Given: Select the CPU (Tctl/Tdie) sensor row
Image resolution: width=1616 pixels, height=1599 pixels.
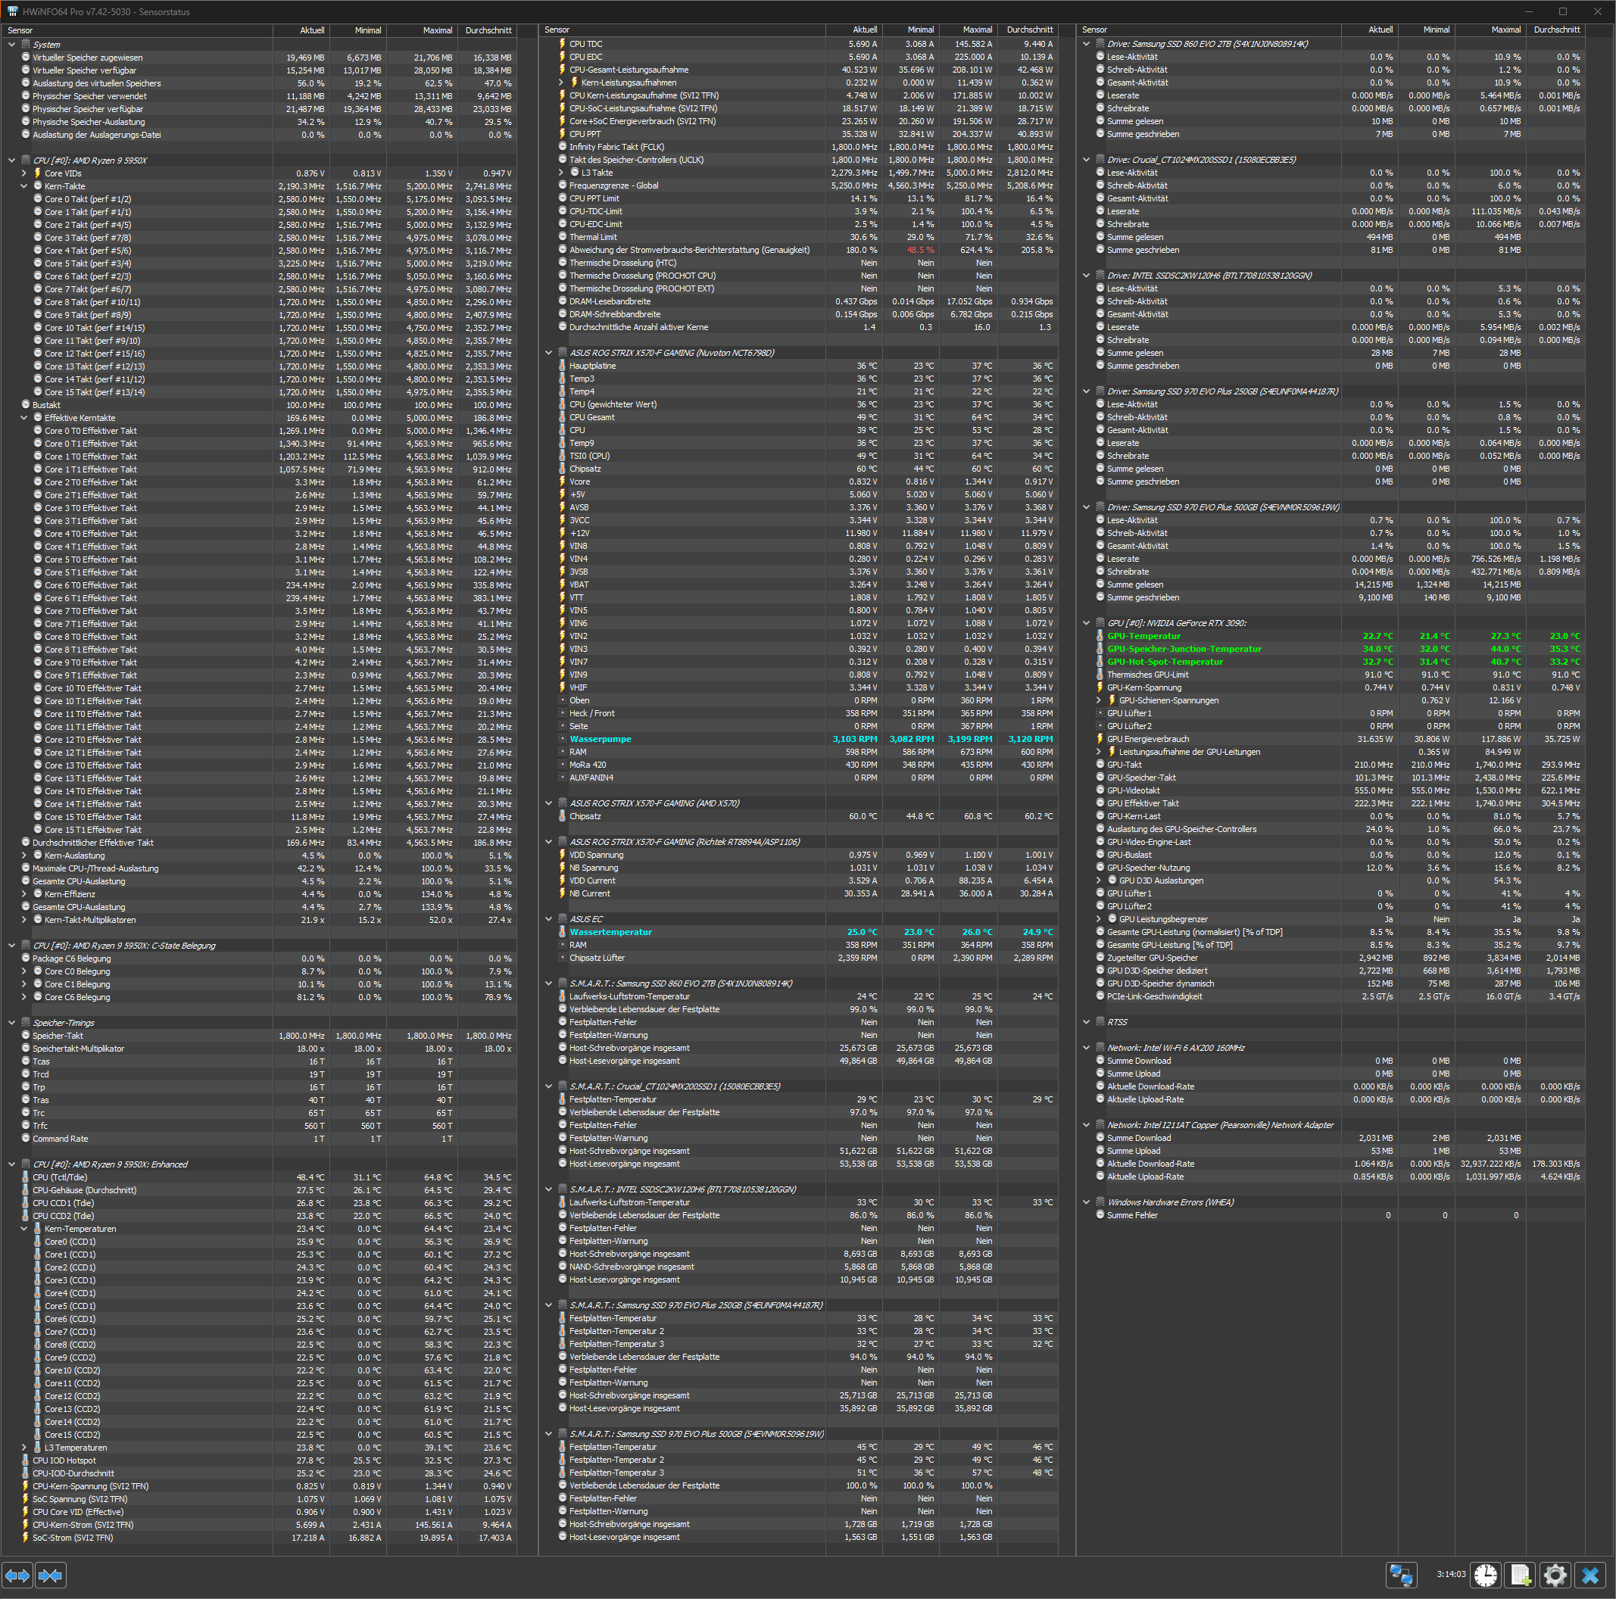Looking at the screenshot, I should click(x=61, y=1177).
